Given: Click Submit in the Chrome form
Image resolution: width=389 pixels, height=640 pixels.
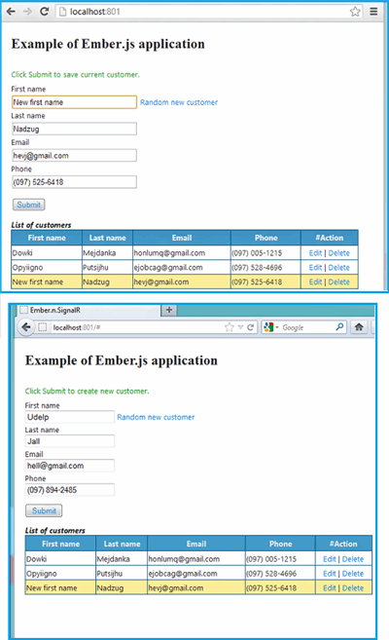Looking at the screenshot, I should pos(28,205).
